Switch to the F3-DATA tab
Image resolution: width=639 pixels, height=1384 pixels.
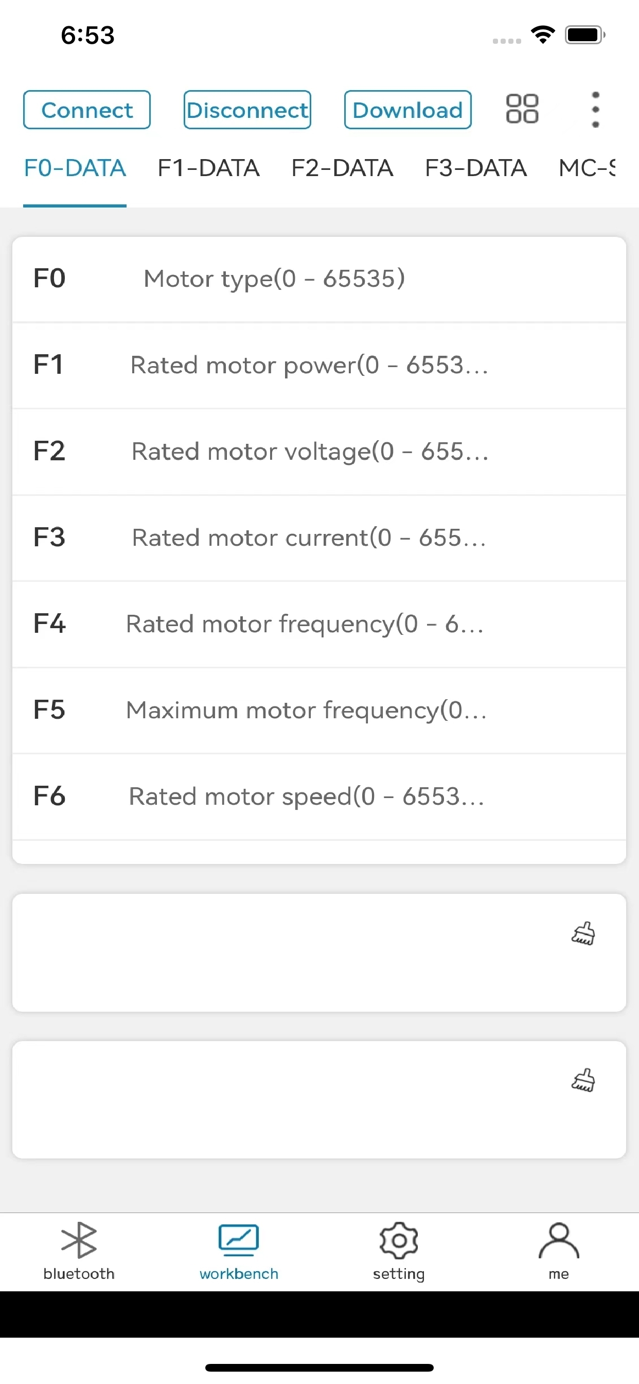click(476, 168)
